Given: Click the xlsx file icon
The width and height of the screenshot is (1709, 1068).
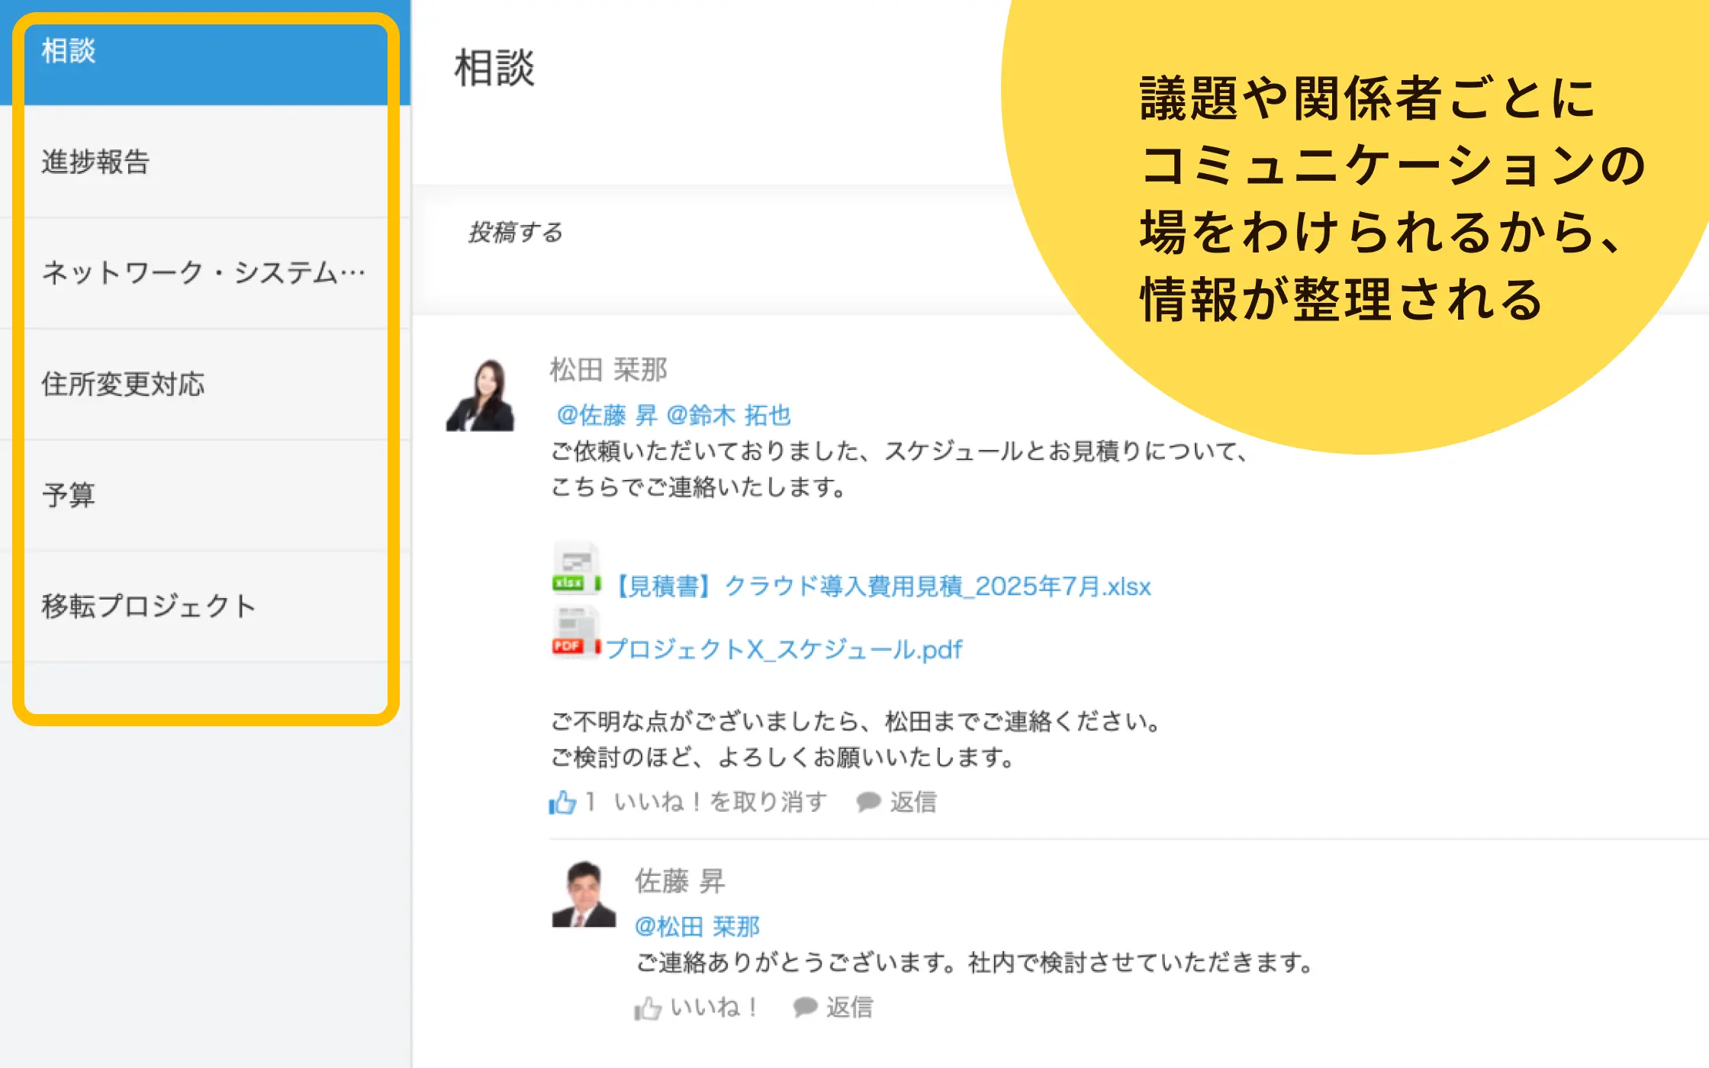Looking at the screenshot, I should click(x=576, y=569).
